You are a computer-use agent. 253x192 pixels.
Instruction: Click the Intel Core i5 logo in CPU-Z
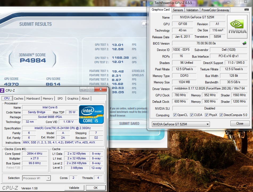point(91,114)
